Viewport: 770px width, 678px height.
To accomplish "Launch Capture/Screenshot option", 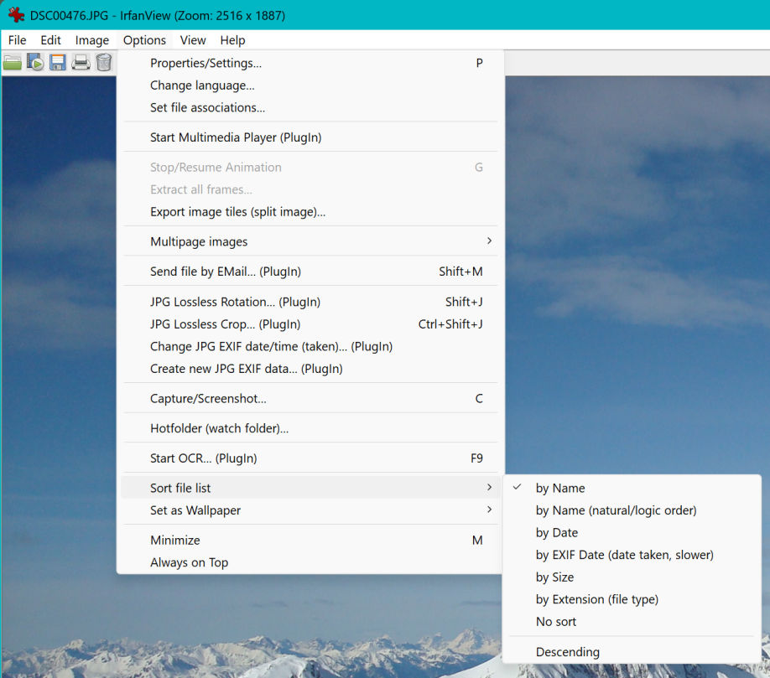I will pyautogui.click(x=208, y=398).
